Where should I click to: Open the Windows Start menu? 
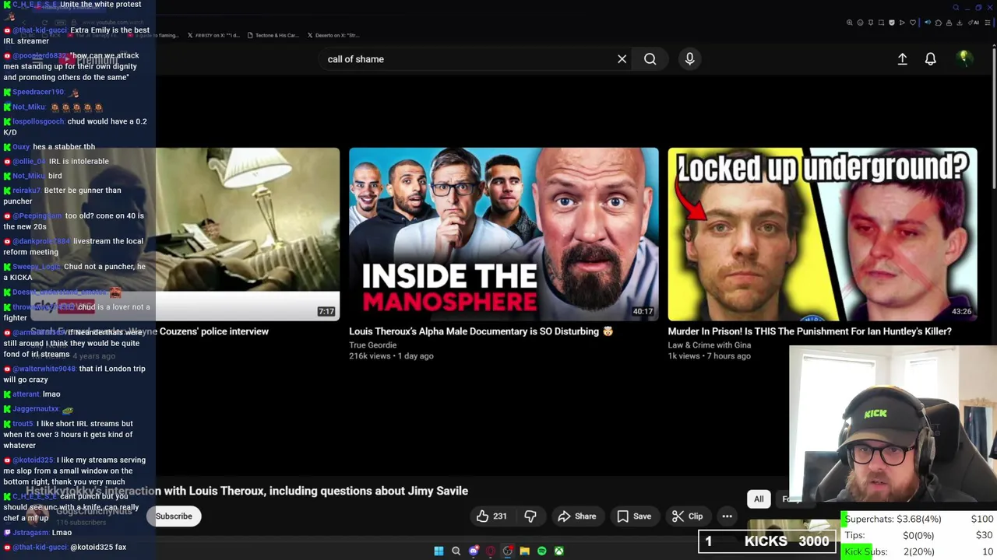[x=439, y=551]
